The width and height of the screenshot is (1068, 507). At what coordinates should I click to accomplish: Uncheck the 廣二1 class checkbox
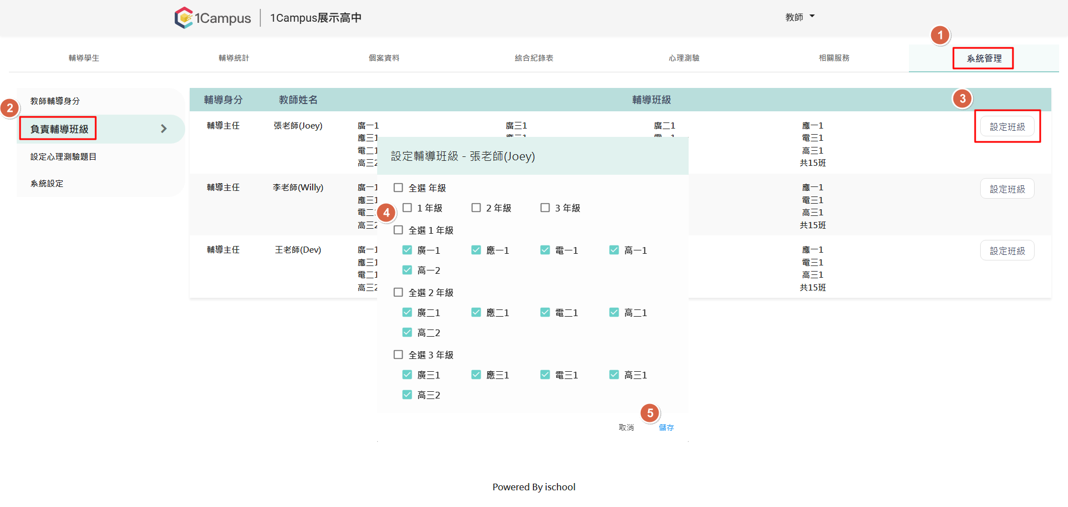pos(407,313)
